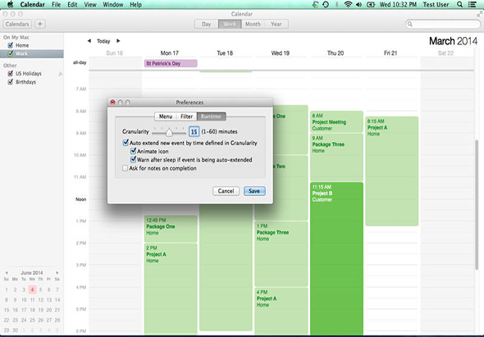The height and width of the screenshot is (337, 484).
Task: Click the search magnifier in search field
Action: (x=410, y=24)
